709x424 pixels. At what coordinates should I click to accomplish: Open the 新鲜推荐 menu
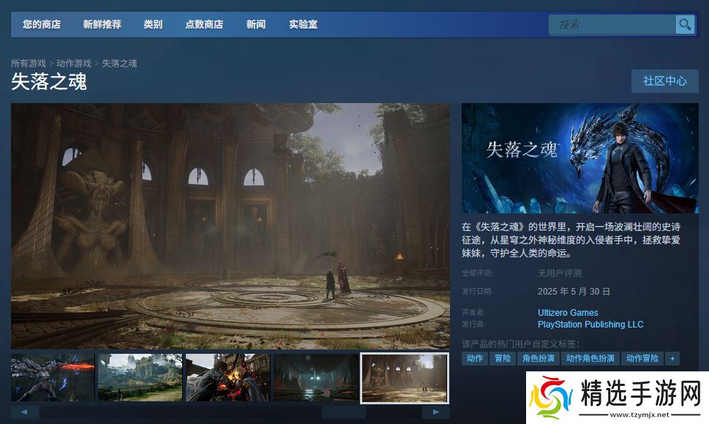point(102,25)
